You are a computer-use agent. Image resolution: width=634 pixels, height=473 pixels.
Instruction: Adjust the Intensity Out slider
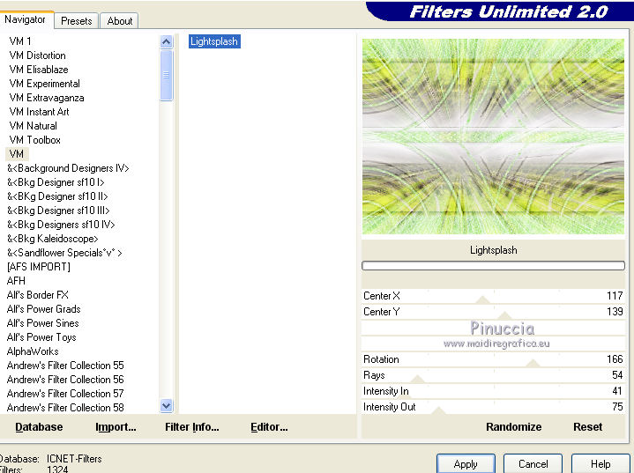coord(493,407)
